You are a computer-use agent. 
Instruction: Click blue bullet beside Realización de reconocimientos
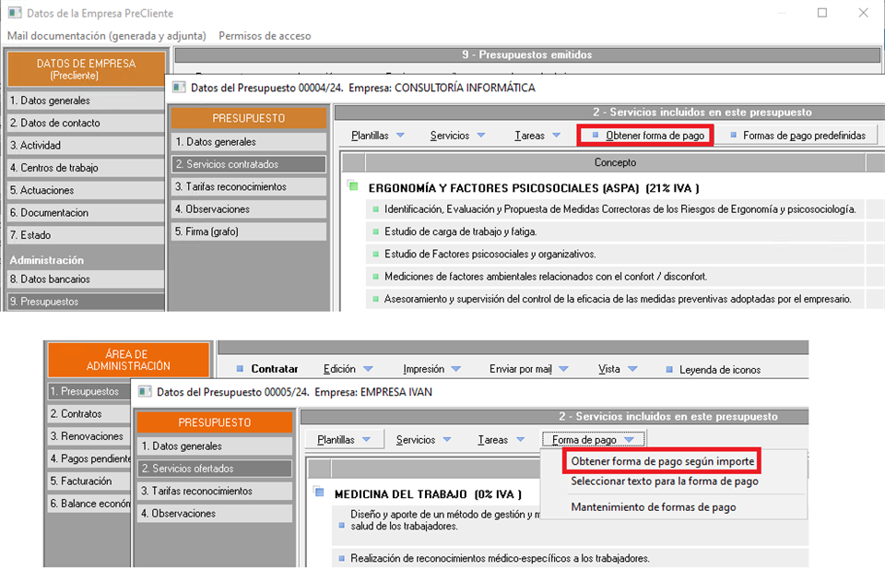(341, 558)
